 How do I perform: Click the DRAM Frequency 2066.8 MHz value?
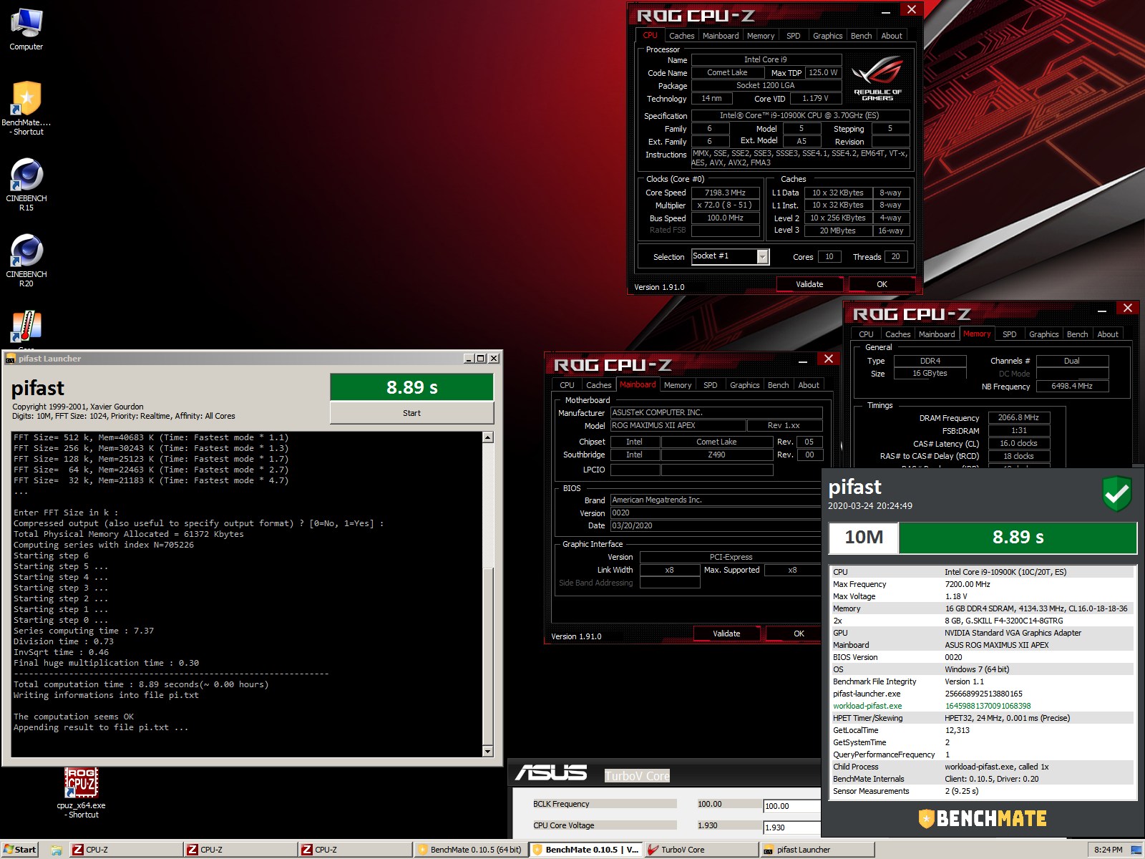1019,417
